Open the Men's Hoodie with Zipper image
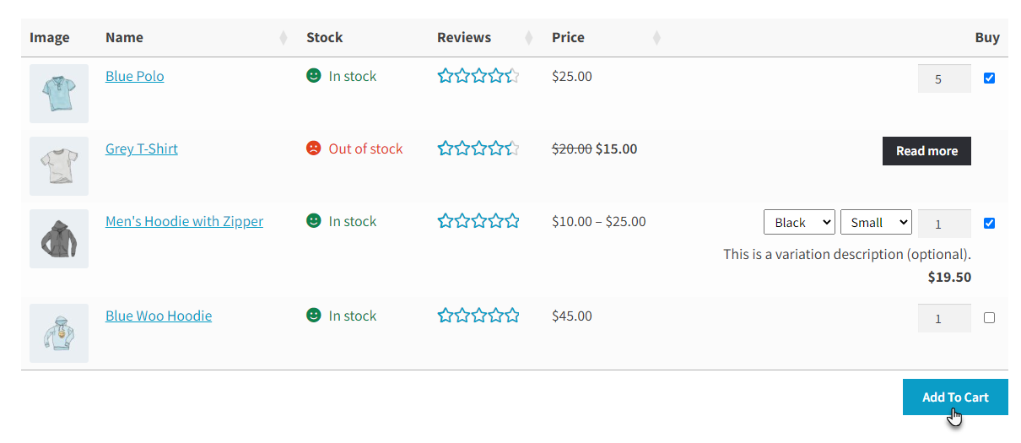Image resolution: width=1021 pixels, height=443 pixels. [59, 239]
